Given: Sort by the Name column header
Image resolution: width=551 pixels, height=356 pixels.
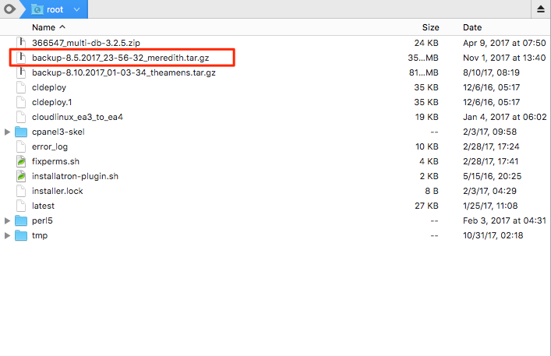Looking at the screenshot, I should (44, 27).
